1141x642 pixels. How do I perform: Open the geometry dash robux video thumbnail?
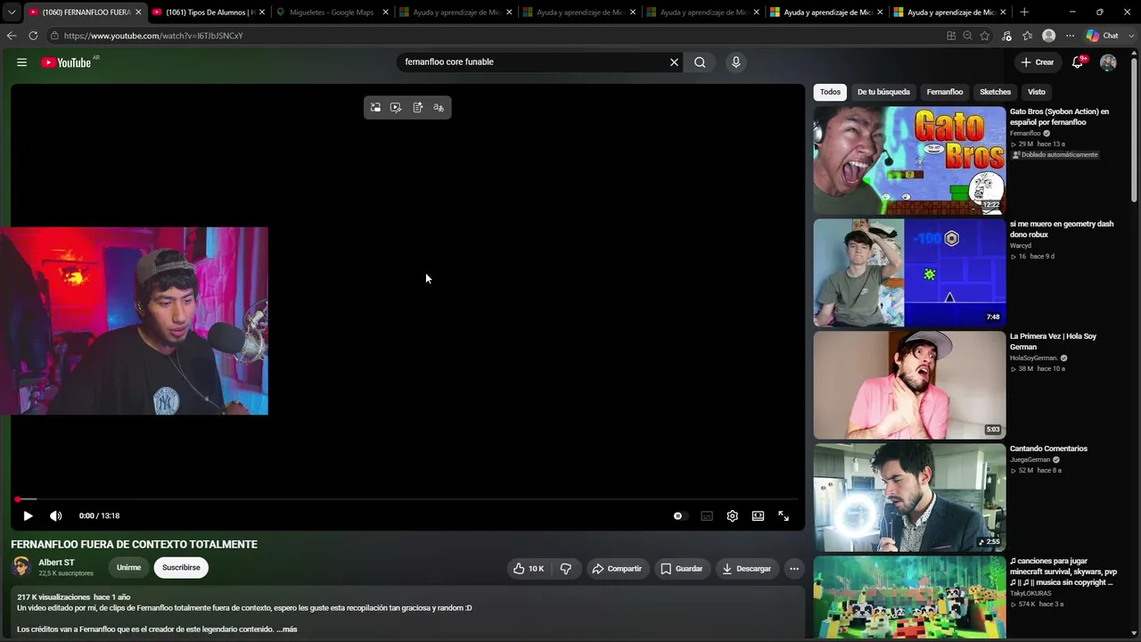tap(909, 273)
